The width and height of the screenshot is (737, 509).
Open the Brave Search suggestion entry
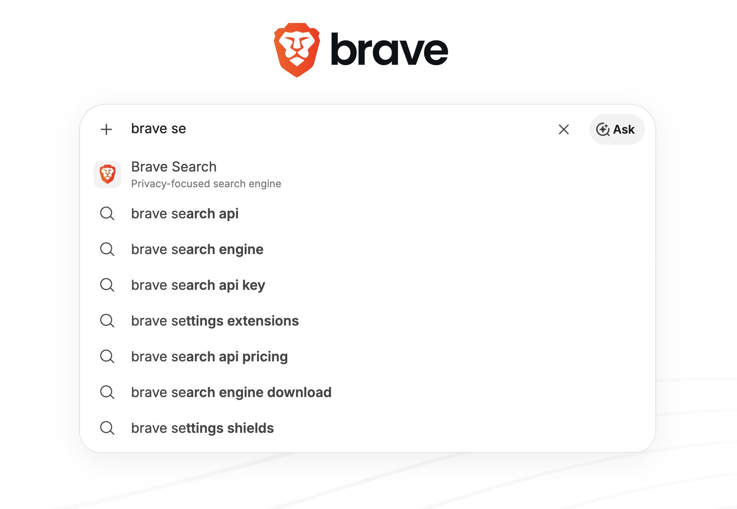coord(173,167)
